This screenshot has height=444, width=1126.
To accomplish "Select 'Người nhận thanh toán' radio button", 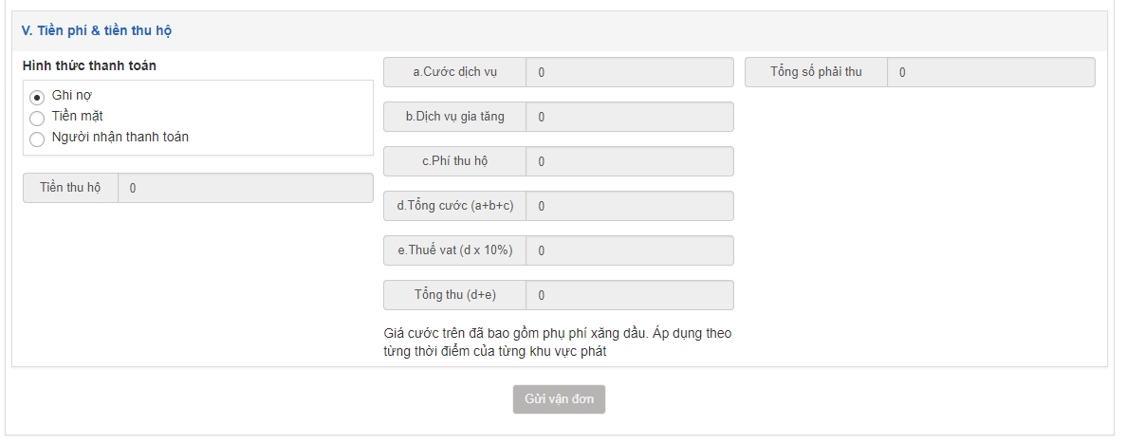I will (x=38, y=139).
